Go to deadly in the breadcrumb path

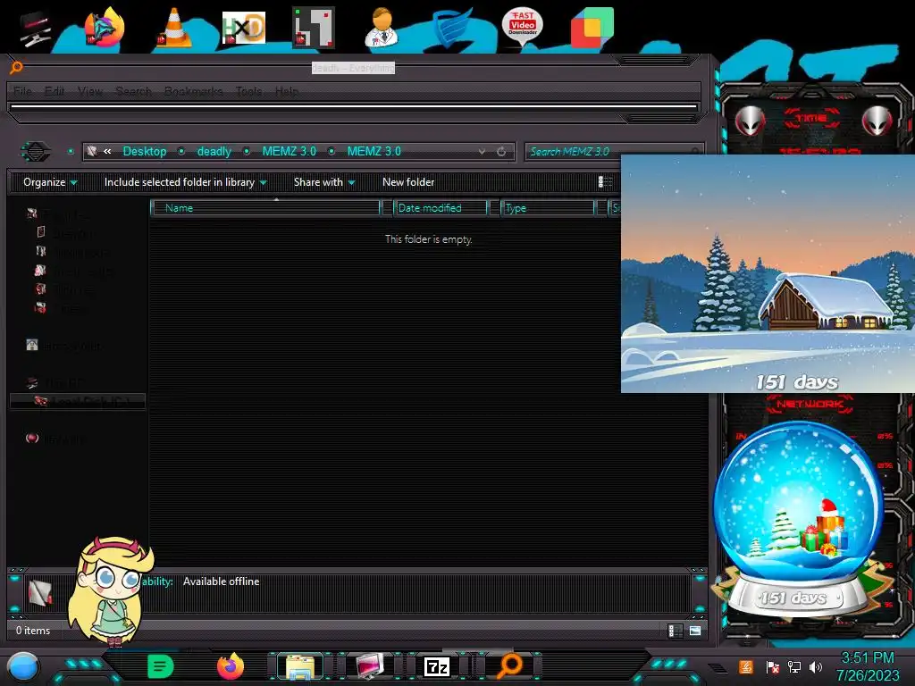[214, 151]
